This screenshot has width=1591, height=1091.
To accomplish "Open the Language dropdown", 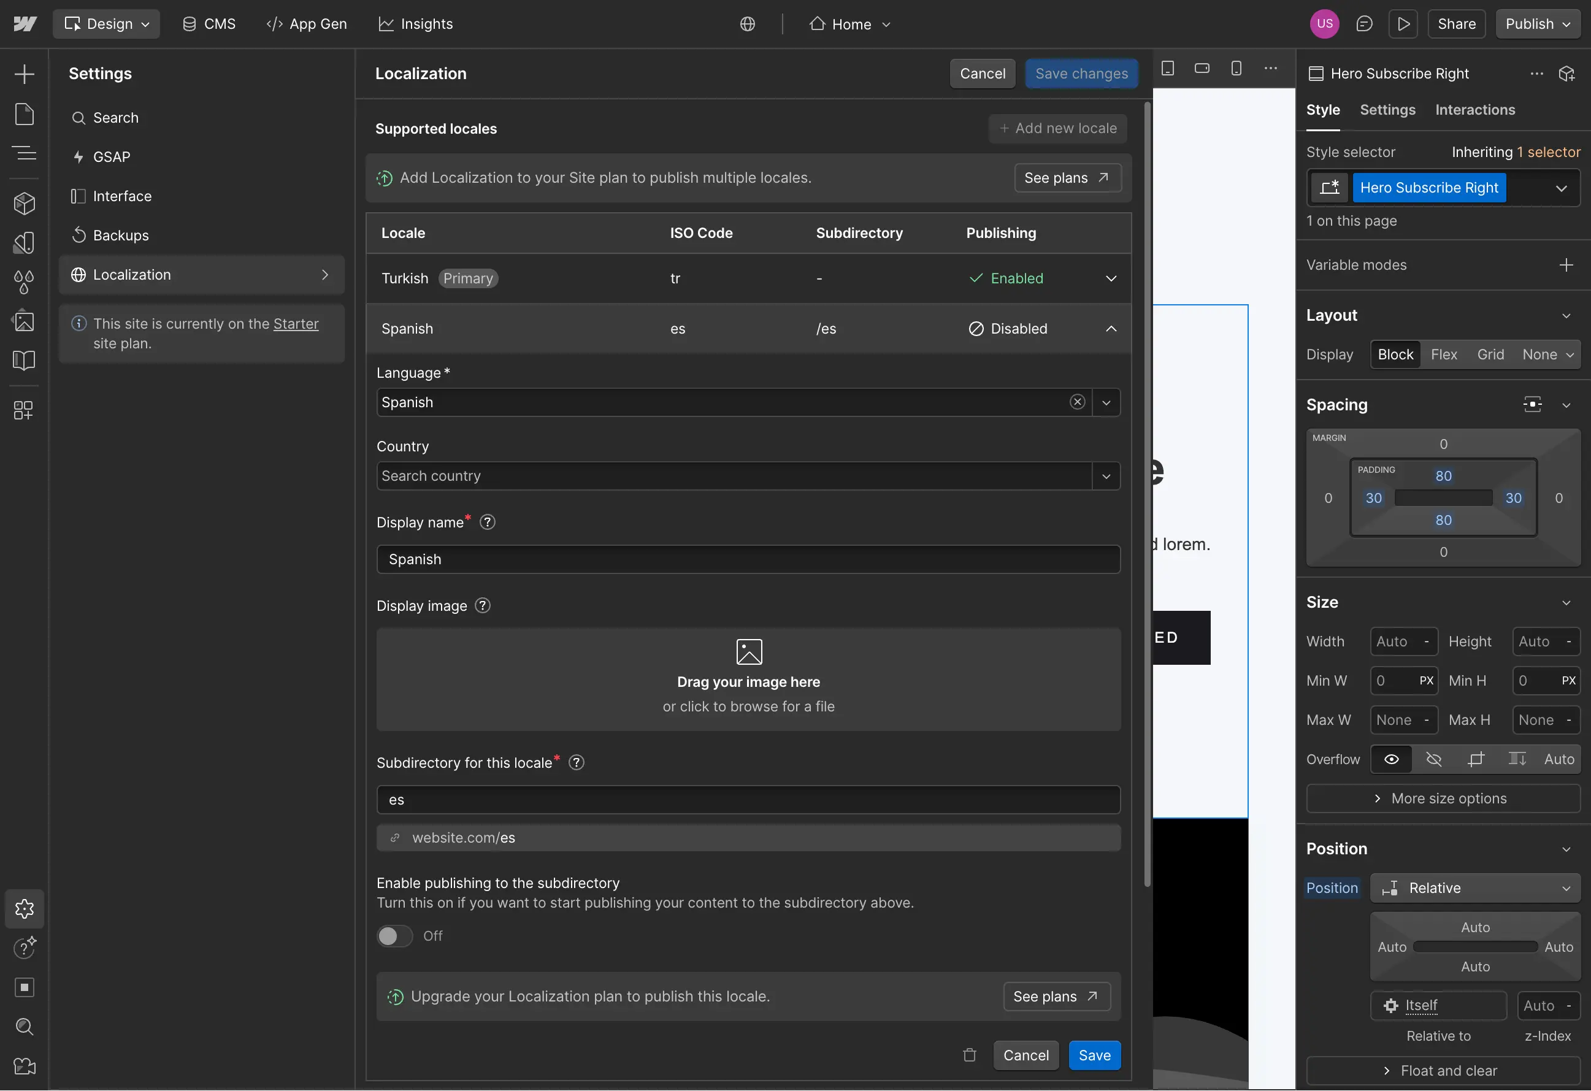I will (x=1106, y=402).
